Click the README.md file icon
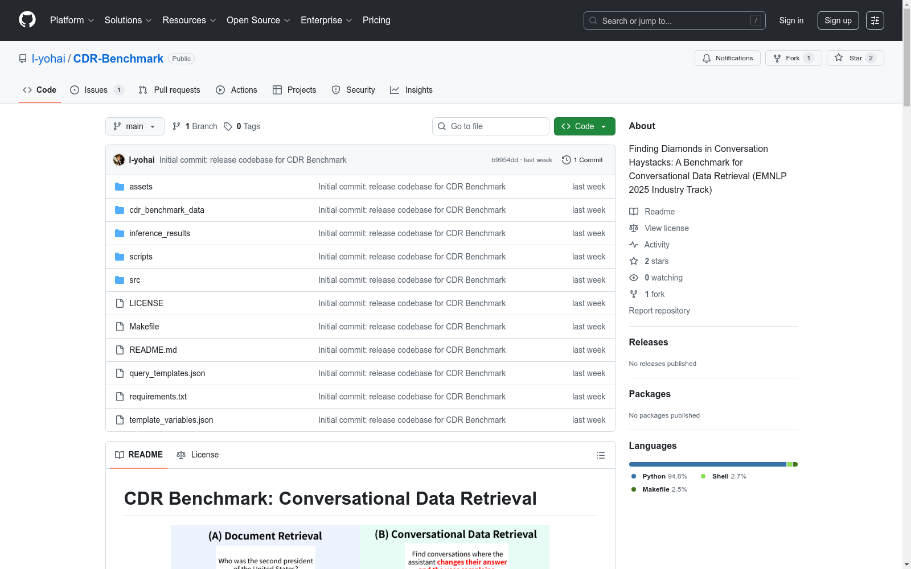This screenshot has width=911, height=569. coord(120,350)
